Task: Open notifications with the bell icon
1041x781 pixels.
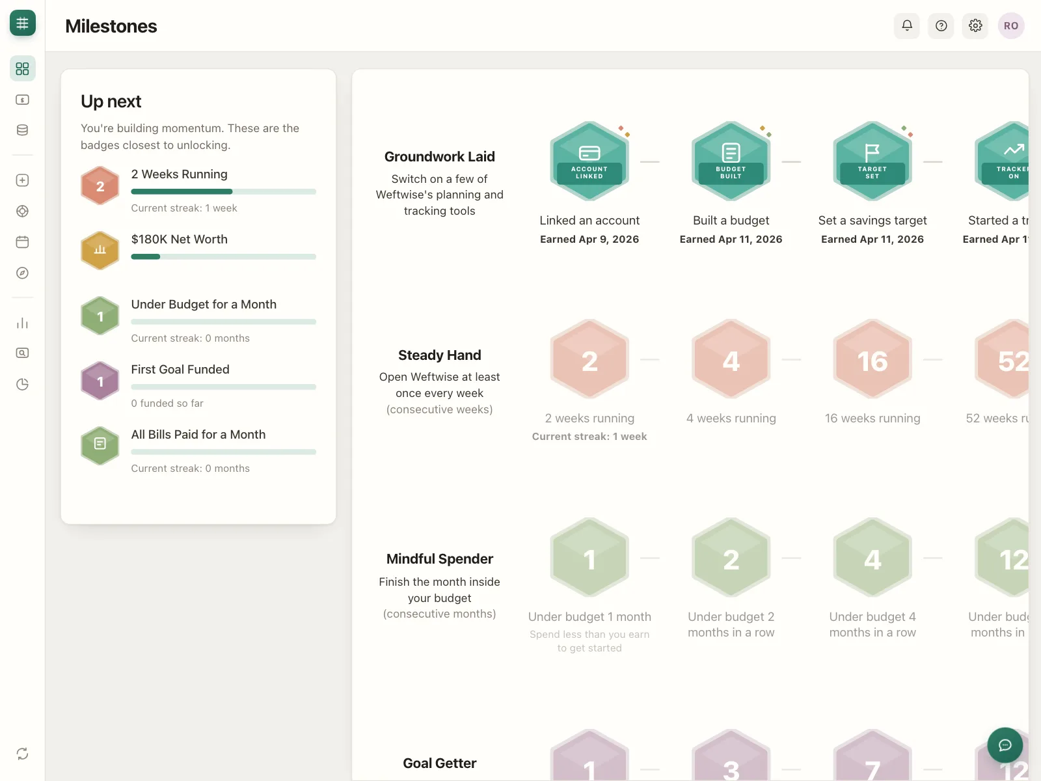Action: (907, 26)
